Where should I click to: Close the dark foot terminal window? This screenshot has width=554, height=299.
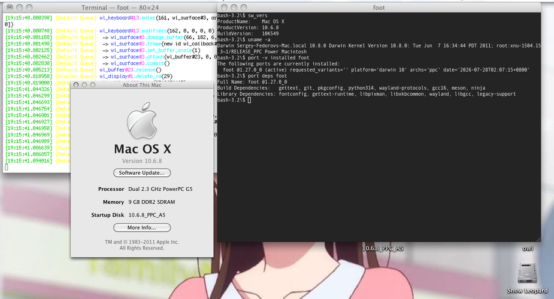click(224, 7)
